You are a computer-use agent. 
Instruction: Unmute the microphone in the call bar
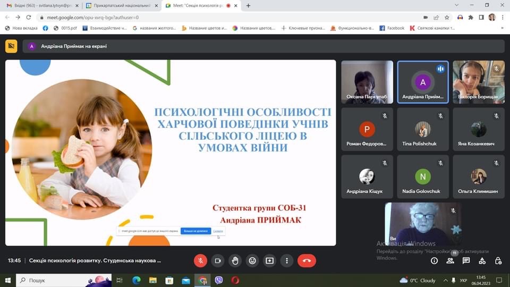pos(200,260)
